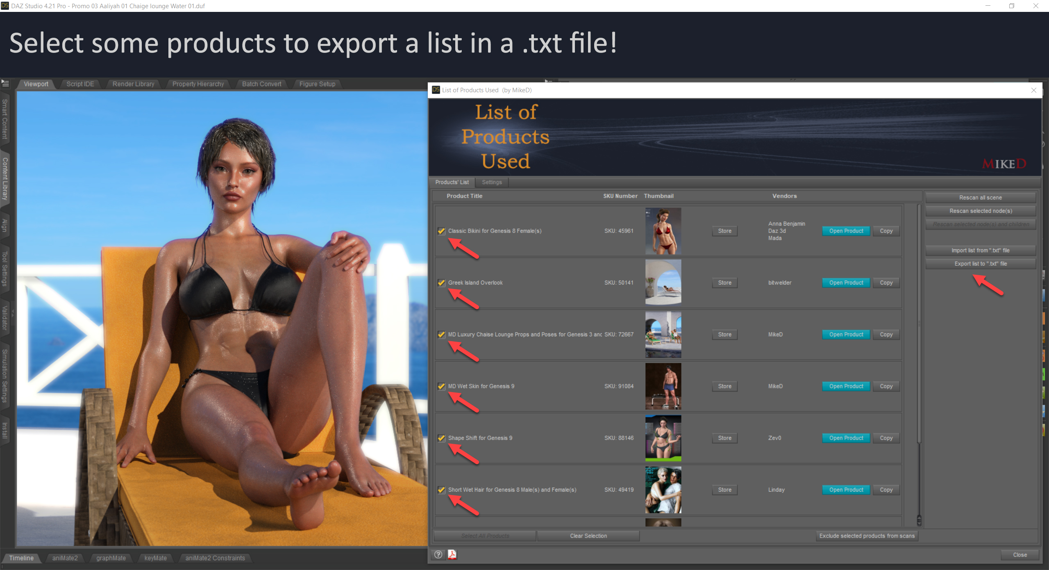Image resolution: width=1049 pixels, height=570 pixels.
Task: Open the Property Hierarchy tab
Action: [x=198, y=84]
